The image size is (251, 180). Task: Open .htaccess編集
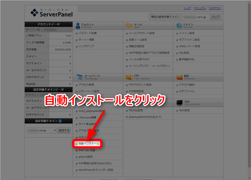pos(87,117)
